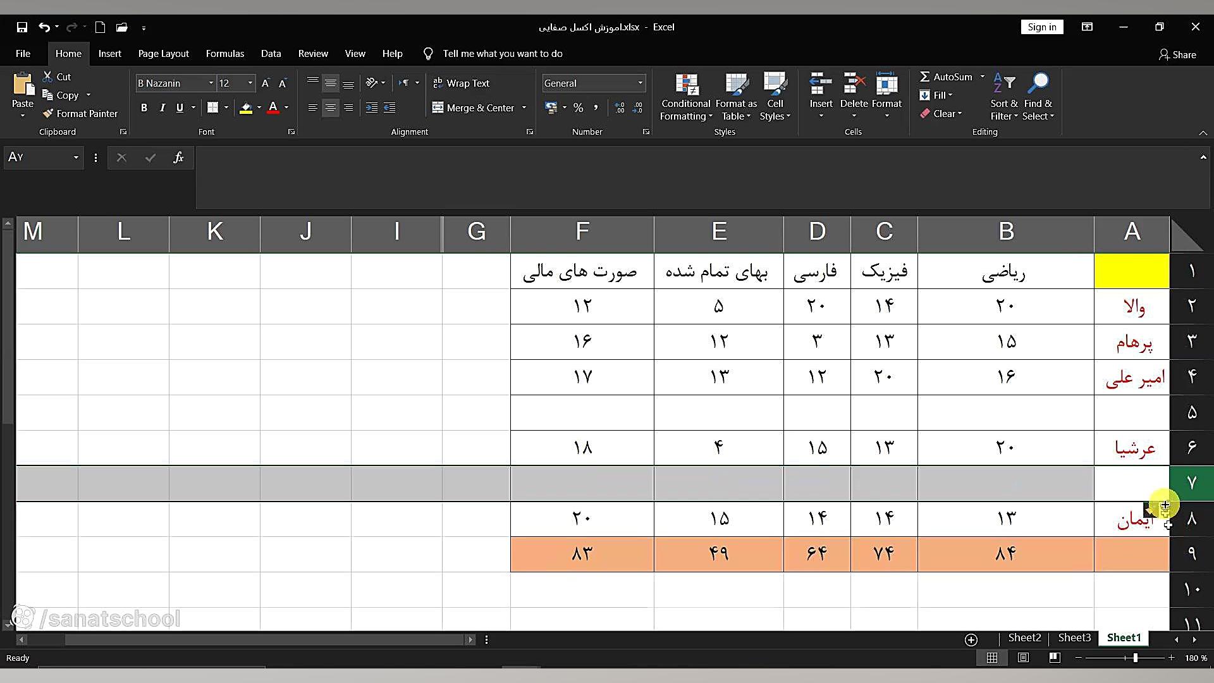Viewport: 1214px width, 683px height.
Task: Open the General number format dropdown
Action: [x=640, y=83]
